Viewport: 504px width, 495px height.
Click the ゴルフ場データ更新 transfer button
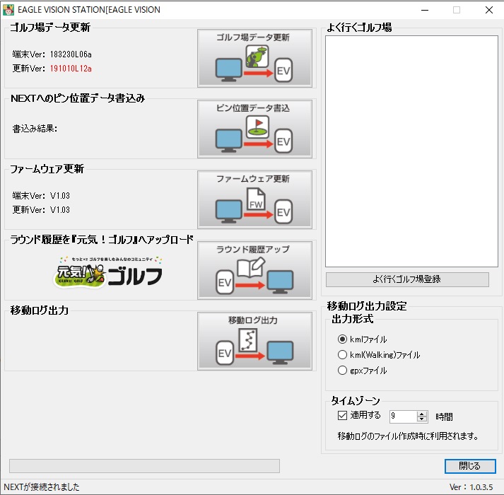coord(254,58)
